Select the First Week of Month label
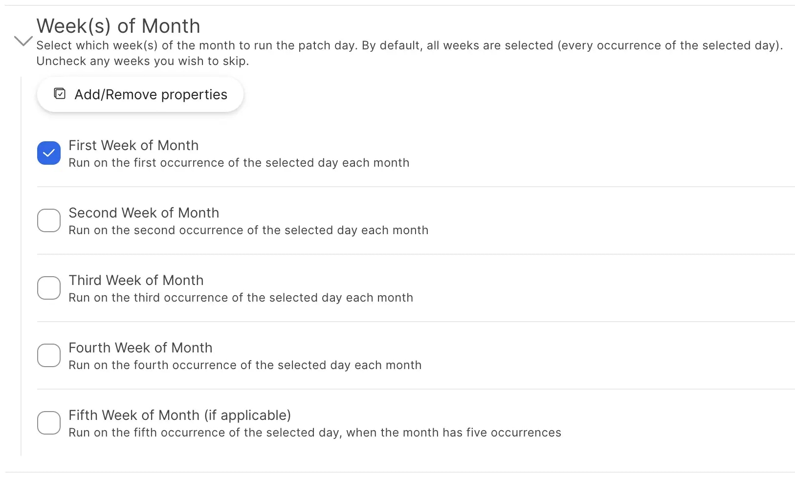Image resolution: width=795 pixels, height=481 pixels. pos(133,145)
